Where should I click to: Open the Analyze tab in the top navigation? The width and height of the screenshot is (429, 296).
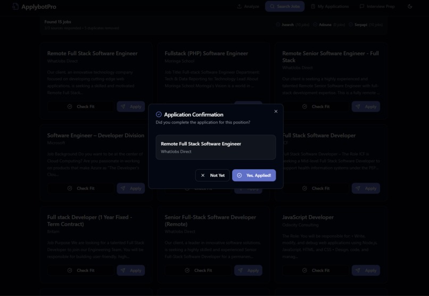(x=248, y=6)
